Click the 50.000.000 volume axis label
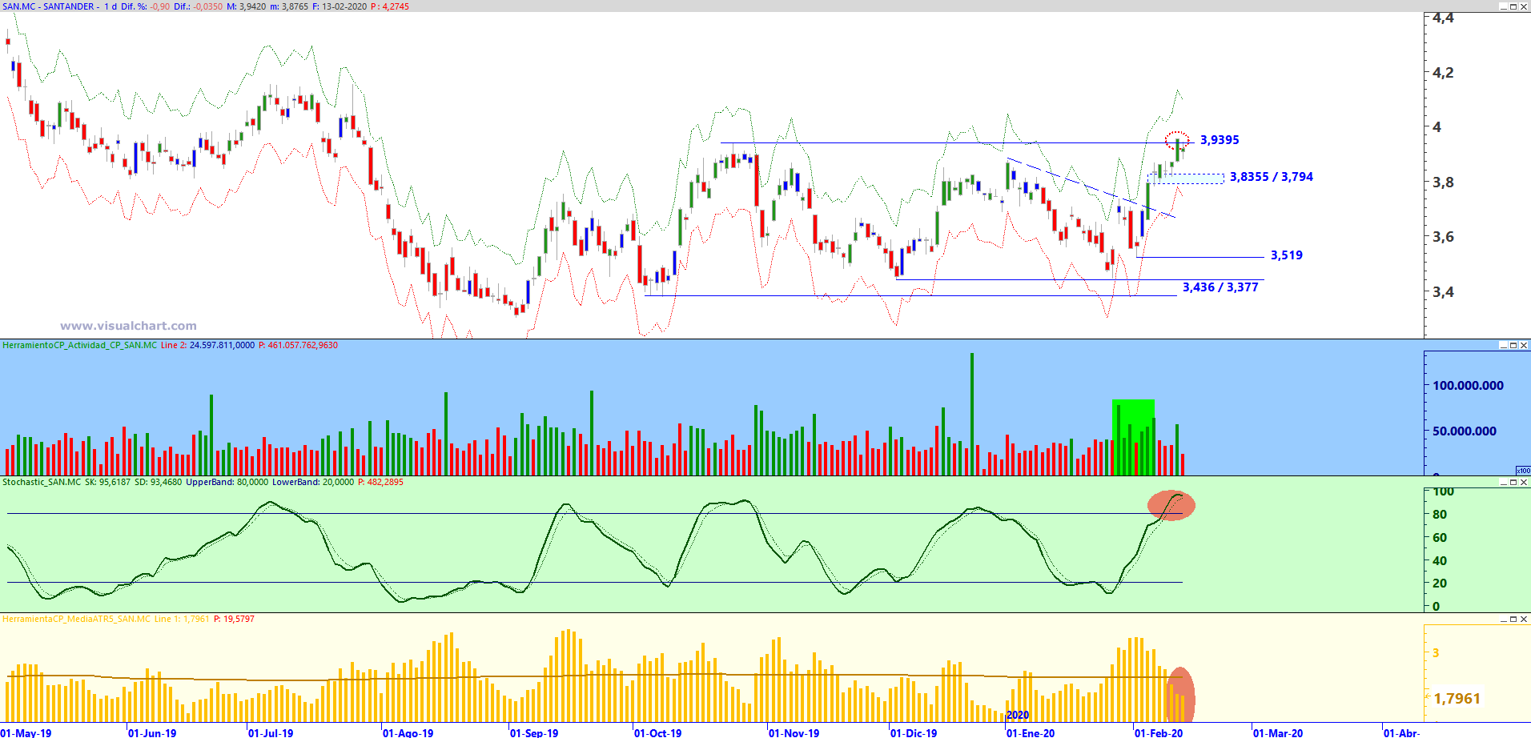This screenshot has width=1531, height=738. 1465,431
